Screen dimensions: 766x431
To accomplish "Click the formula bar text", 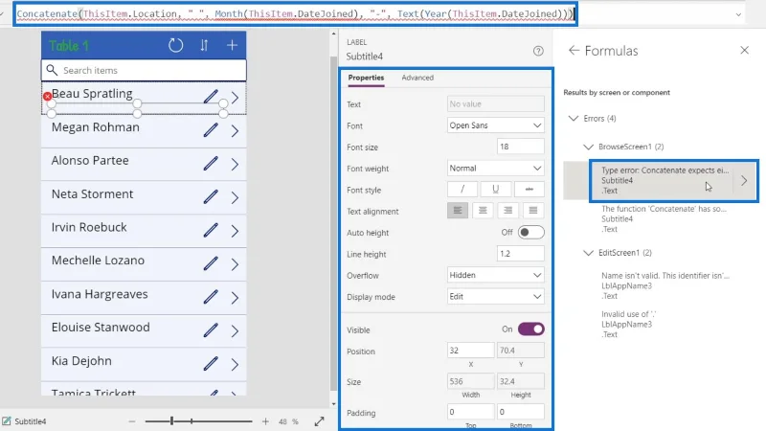I will [x=295, y=13].
